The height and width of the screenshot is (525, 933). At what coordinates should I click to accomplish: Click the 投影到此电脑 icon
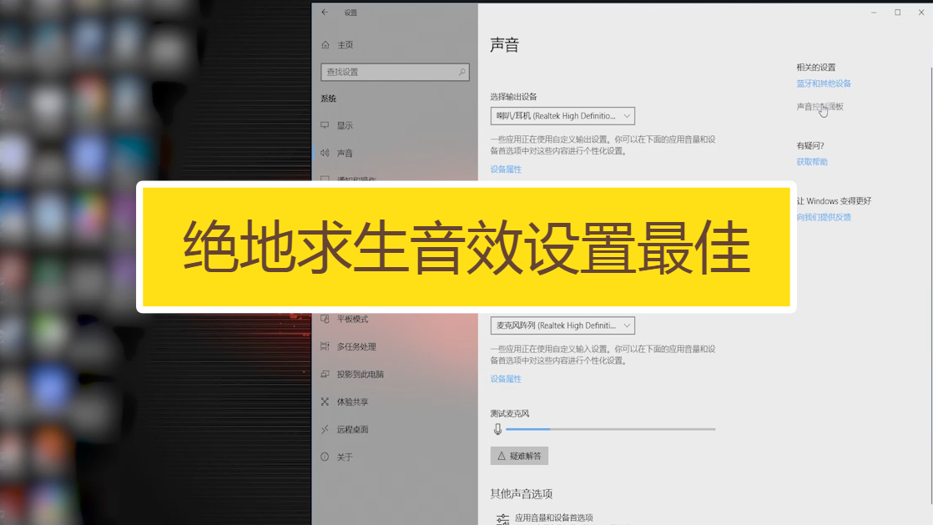(325, 374)
